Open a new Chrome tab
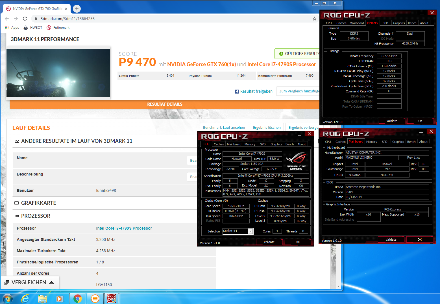Viewport: 440px width, 304px height. 77,9
